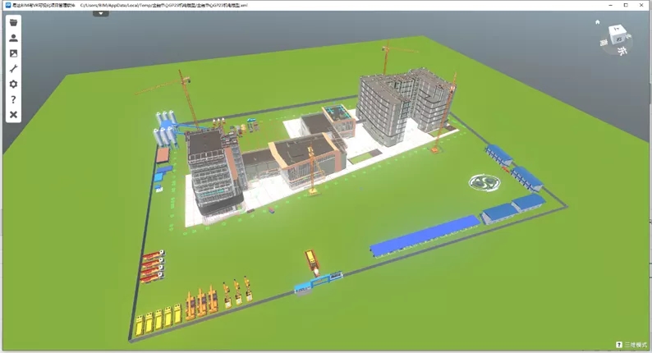Image resolution: width=652 pixels, height=353 pixels.
Task: Select the person/user view icon
Action: pyautogui.click(x=13, y=38)
